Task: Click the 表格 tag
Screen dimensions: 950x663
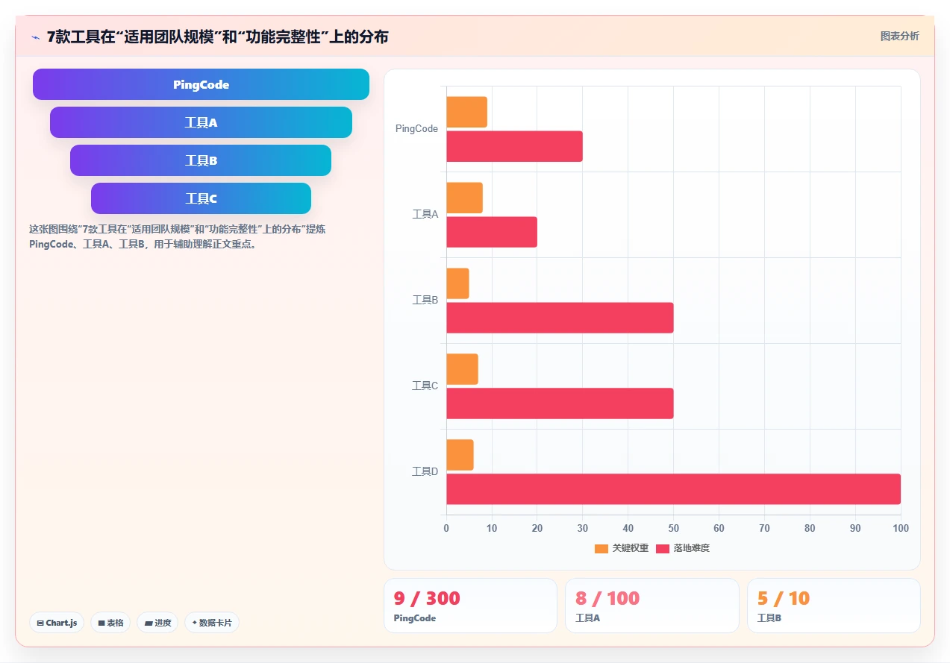Action: (110, 623)
